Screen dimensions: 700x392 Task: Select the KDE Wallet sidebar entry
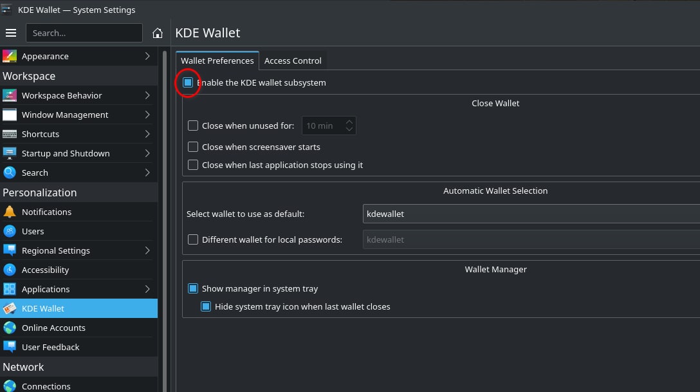(x=78, y=308)
